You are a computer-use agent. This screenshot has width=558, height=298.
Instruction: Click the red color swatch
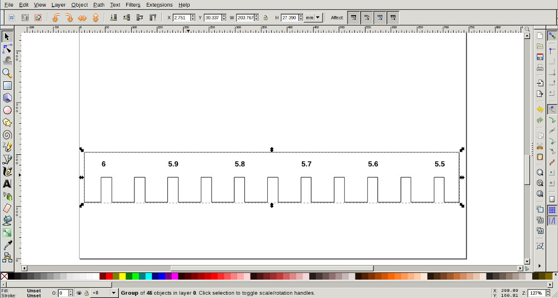pyautogui.click(x=109, y=276)
